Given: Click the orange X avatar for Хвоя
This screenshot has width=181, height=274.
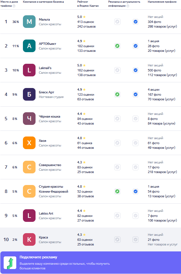Looking at the screenshot, I should [x=29, y=143].
